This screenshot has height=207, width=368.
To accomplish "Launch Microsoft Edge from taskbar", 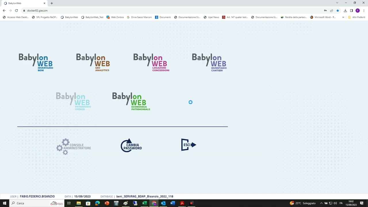I will tap(97, 203).
